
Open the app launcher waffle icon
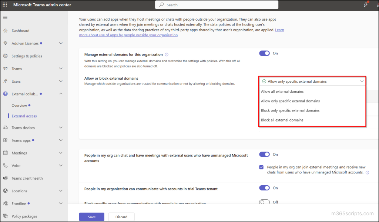click(x=5, y=4)
